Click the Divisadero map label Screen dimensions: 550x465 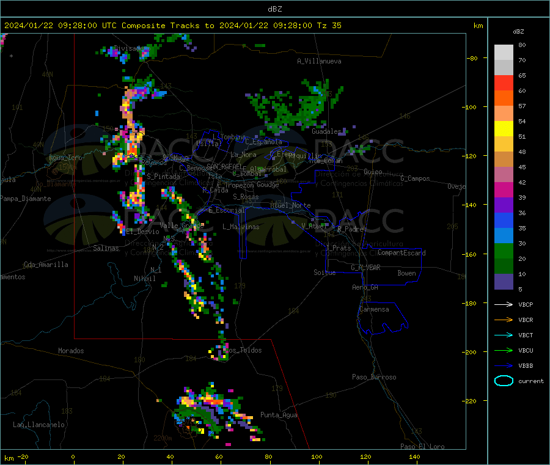132,48
